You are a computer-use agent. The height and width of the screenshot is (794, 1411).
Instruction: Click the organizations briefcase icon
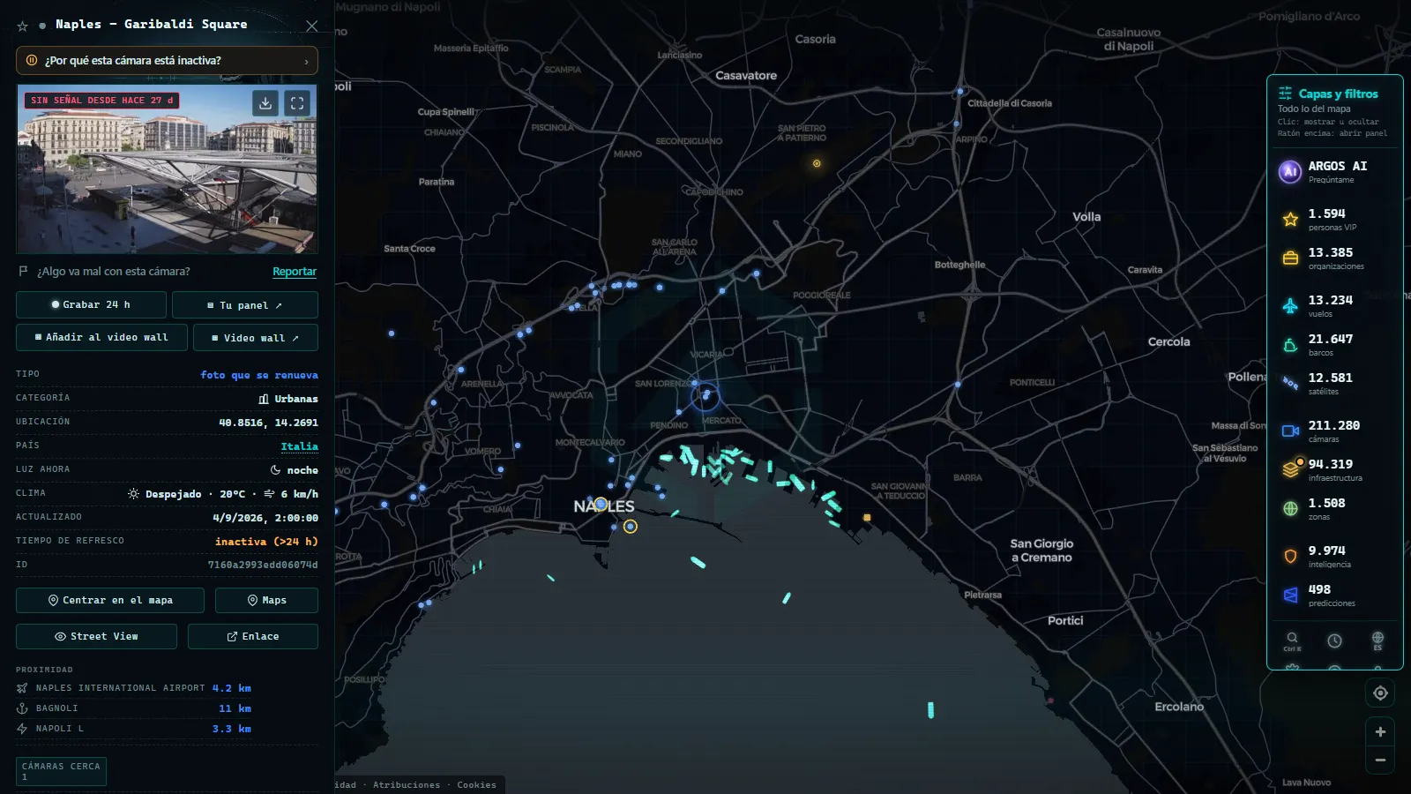point(1290,258)
